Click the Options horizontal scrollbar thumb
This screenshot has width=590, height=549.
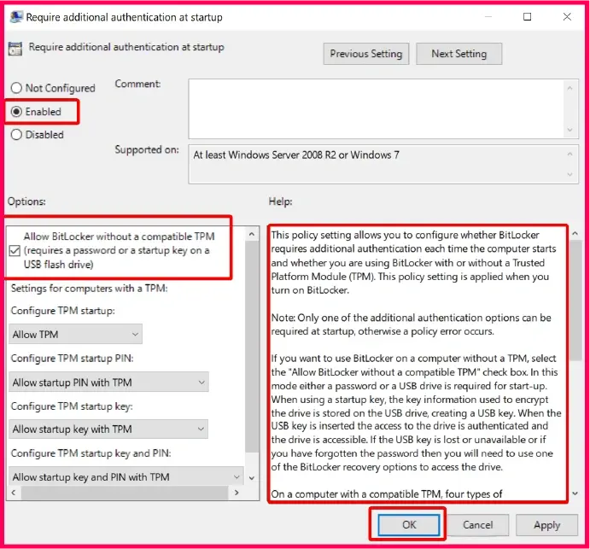[x=125, y=493]
